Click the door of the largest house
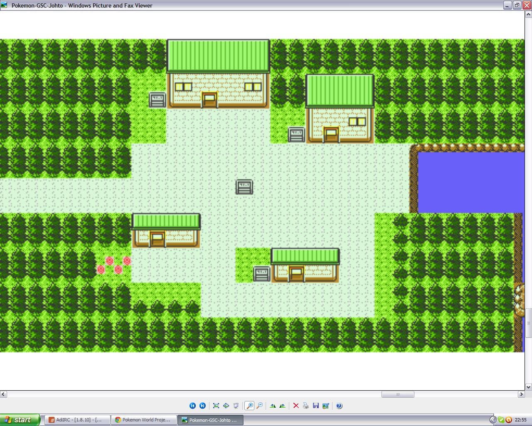Viewport: 532px width, 426px height. point(209,100)
